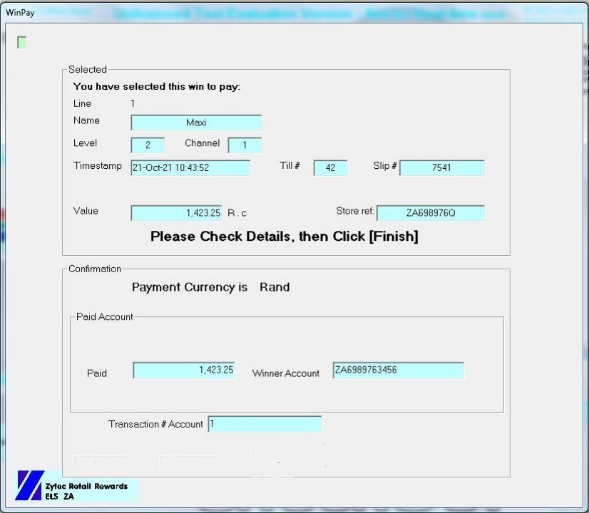The height and width of the screenshot is (513, 589).
Task: Select the Winner Account field
Action: click(398, 370)
